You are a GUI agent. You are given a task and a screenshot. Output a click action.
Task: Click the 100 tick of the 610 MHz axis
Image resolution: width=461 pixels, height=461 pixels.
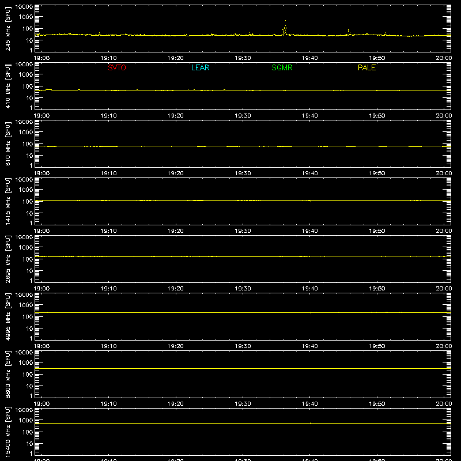27,144
